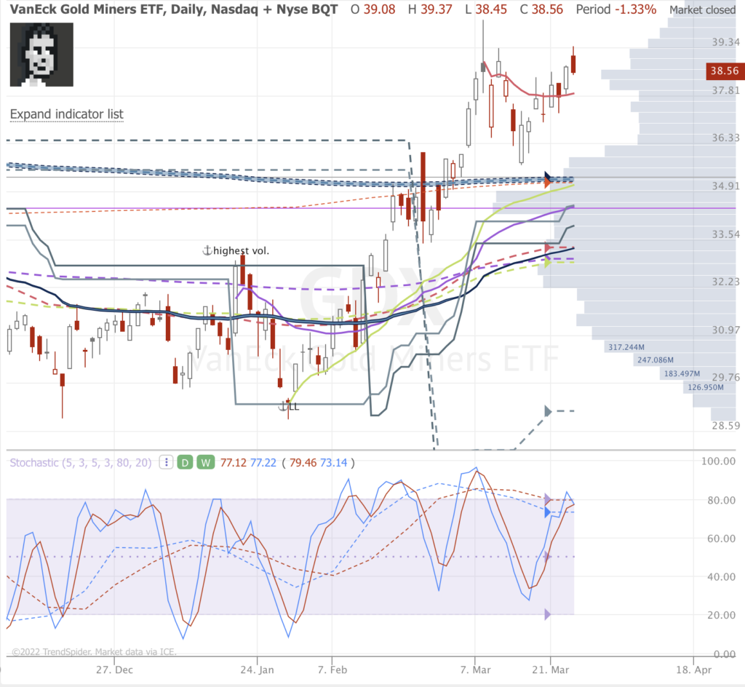
Task: Click the 33.54 price axis label
Action: click(x=725, y=234)
